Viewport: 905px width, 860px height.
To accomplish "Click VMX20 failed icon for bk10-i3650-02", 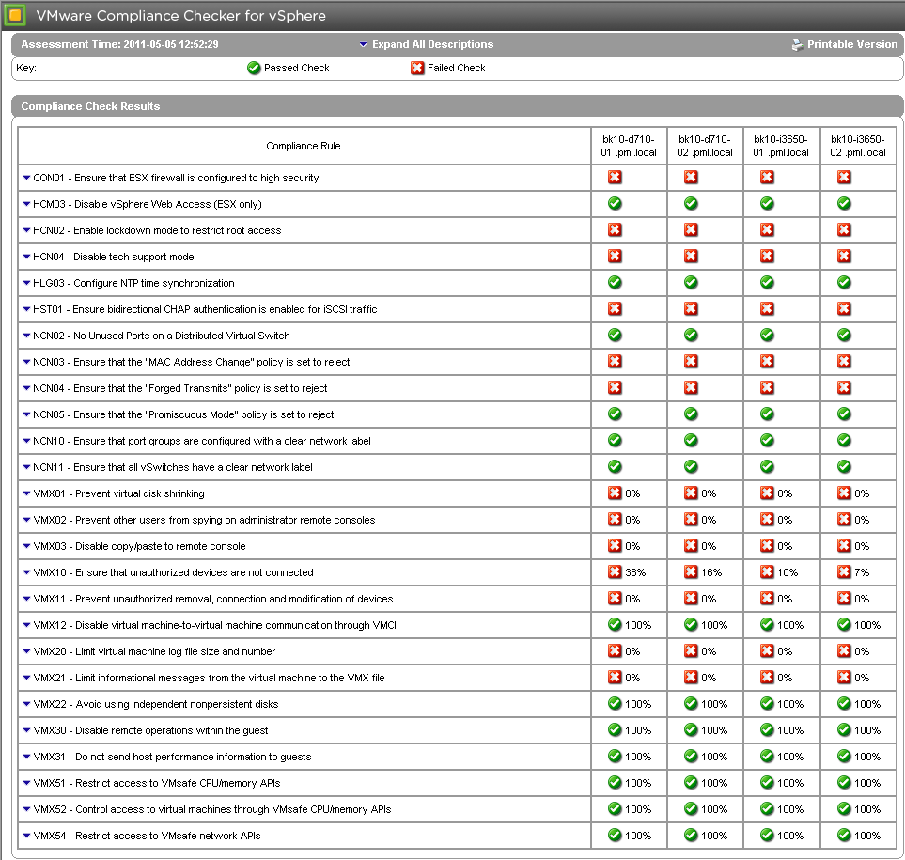I will click(x=844, y=651).
